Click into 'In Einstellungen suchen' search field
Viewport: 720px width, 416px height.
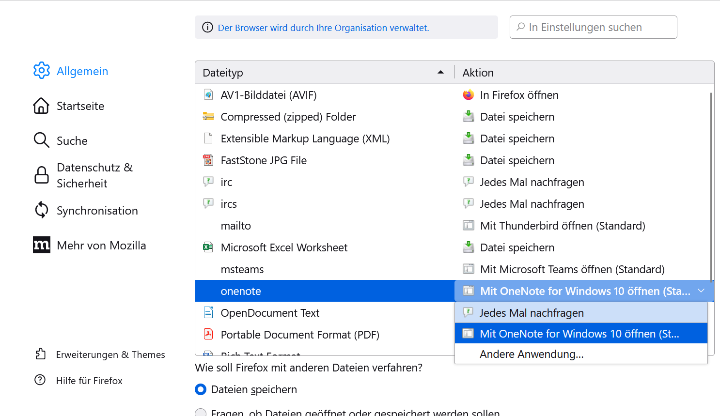point(593,27)
